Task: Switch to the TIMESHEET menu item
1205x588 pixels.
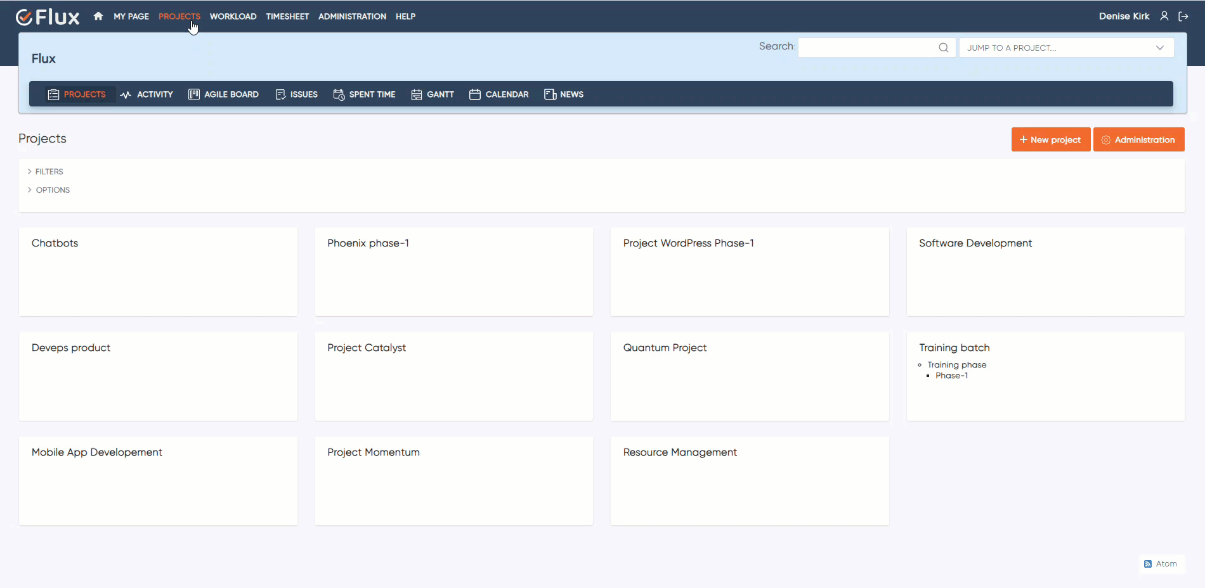Action: (287, 16)
